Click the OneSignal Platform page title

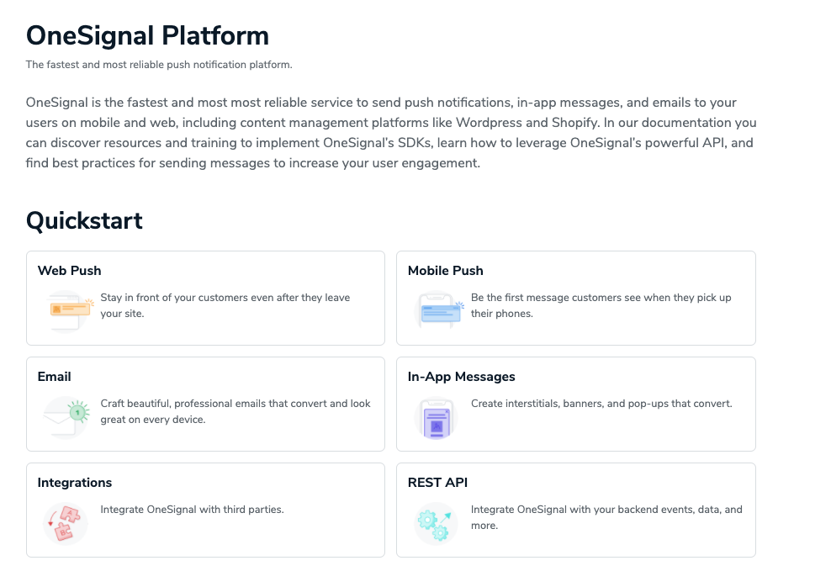(x=147, y=35)
